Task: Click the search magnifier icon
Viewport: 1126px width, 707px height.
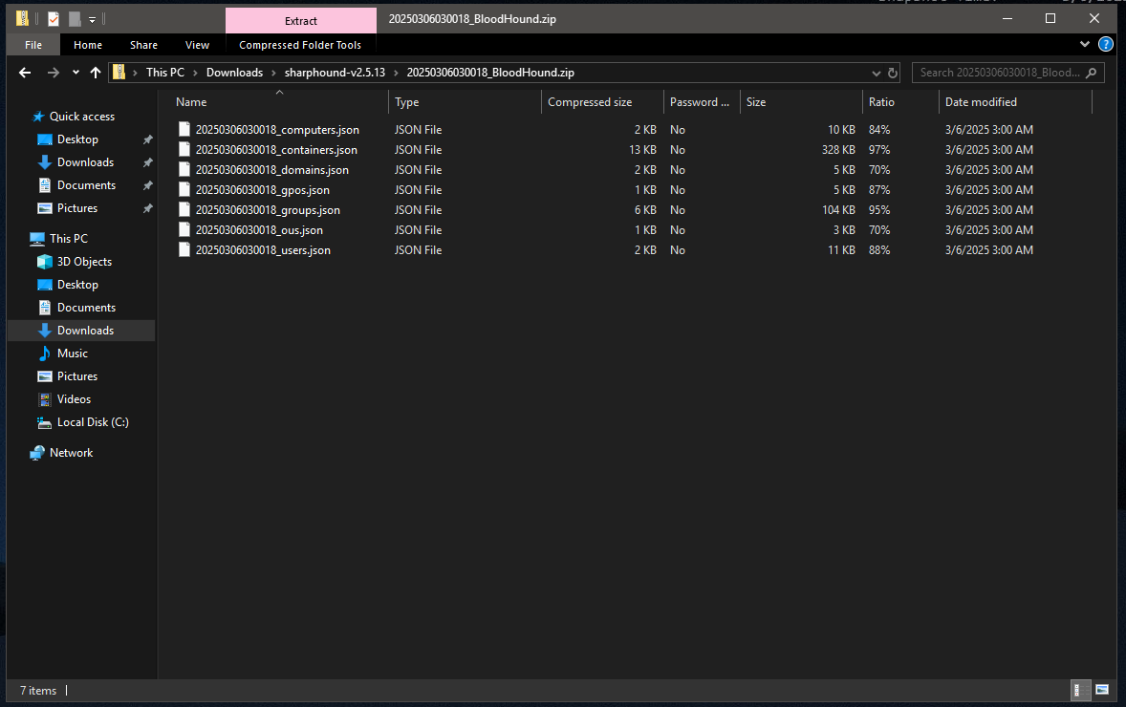Action: 1091,73
